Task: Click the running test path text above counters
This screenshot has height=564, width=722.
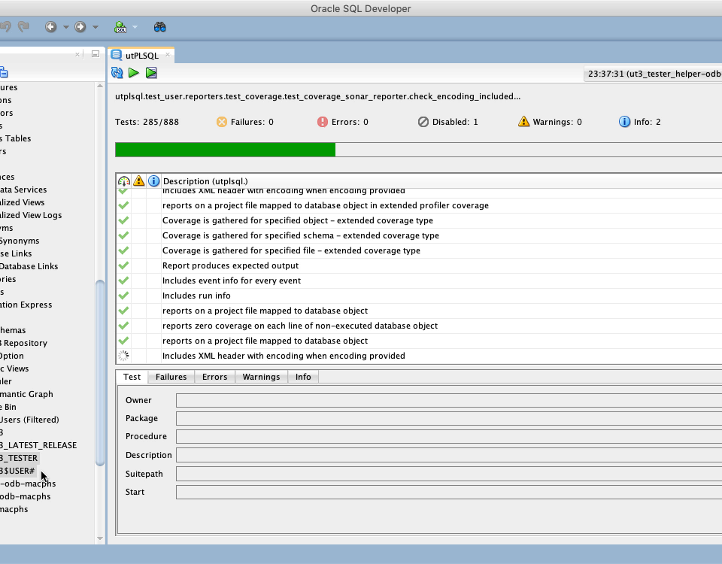Action: (x=317, y=96)
